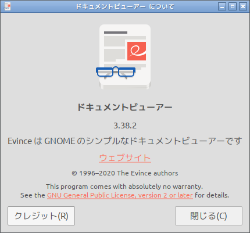Click the Evince は GNOME description text

[x=125, y=141]
